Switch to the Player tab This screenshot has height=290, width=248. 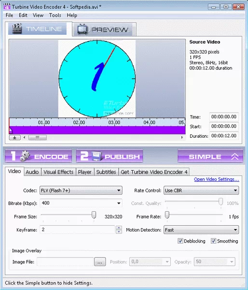coord(85,172)
